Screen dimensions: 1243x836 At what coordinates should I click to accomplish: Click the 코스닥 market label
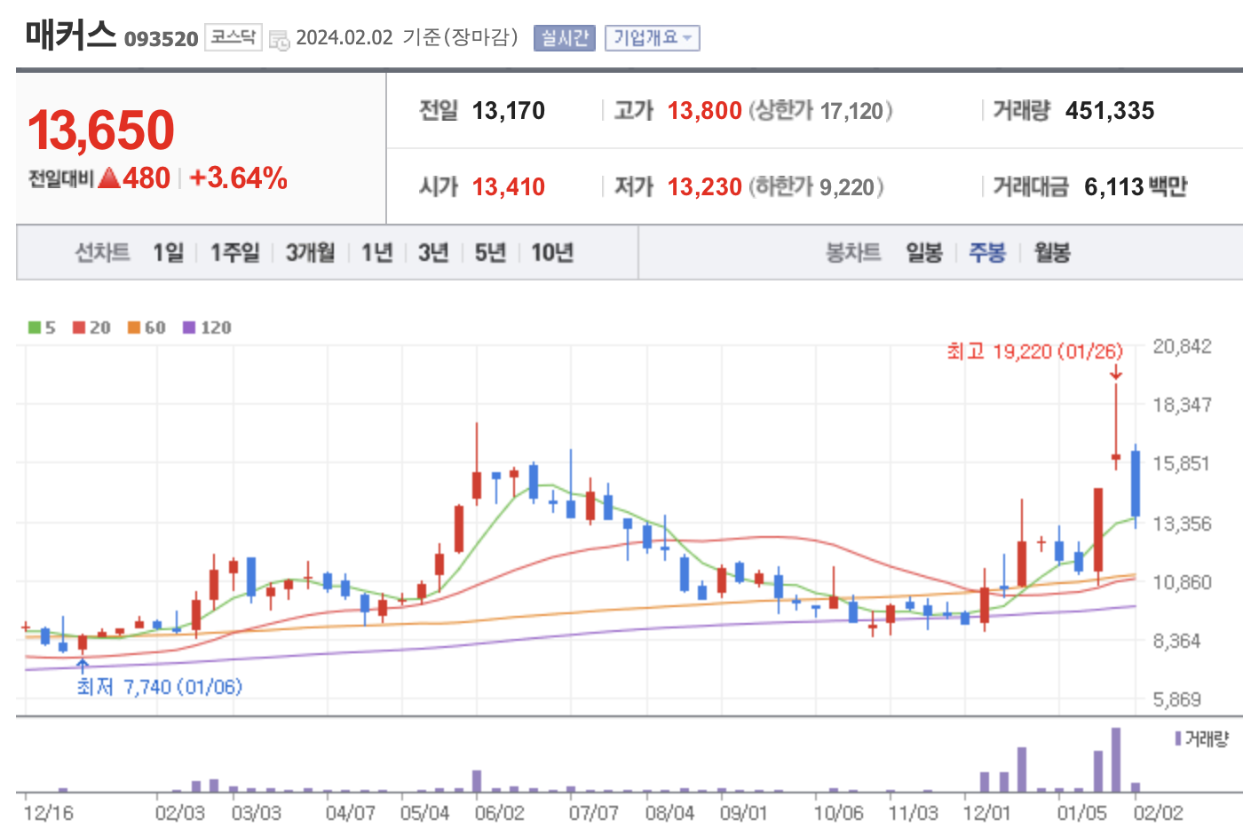click(x=234, y=37)
